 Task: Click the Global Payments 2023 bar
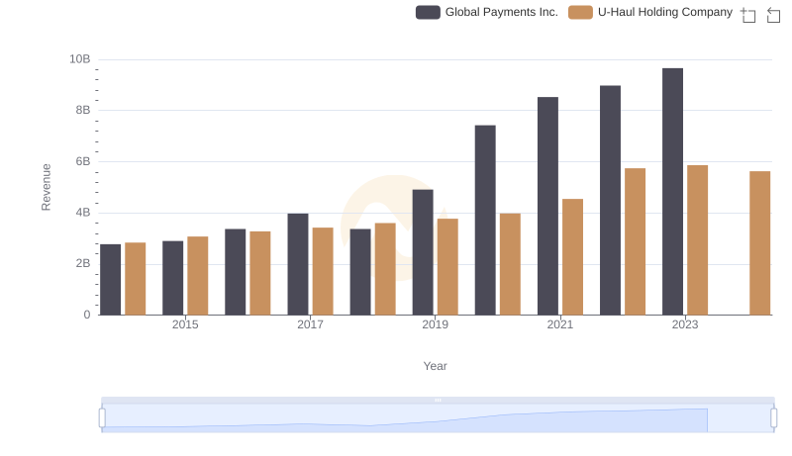(672, 192)
